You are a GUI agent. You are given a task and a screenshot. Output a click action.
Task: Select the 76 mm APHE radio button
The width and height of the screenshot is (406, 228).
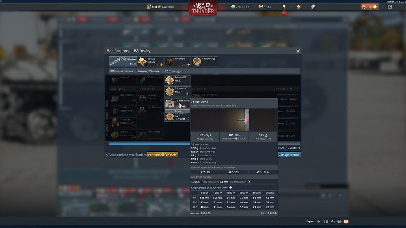[188, 106]
